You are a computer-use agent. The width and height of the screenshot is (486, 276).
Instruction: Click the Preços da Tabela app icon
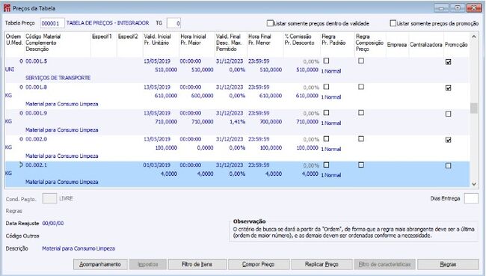[7, 7]
